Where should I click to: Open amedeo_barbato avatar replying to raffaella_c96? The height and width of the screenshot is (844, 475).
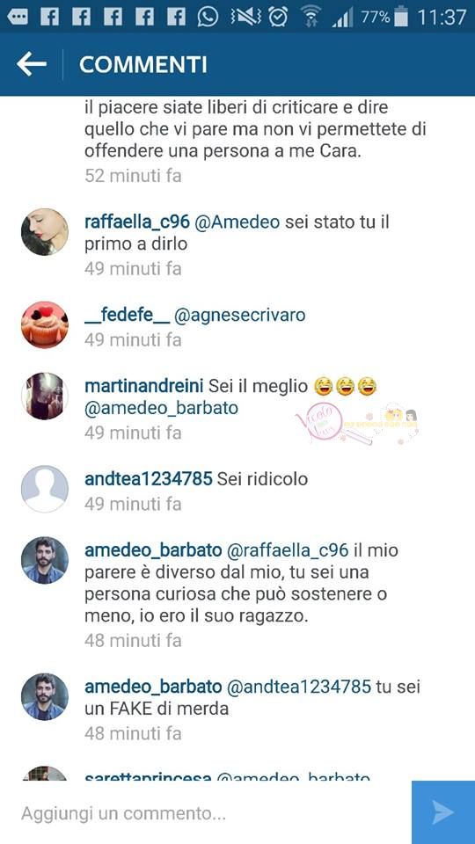45,560
